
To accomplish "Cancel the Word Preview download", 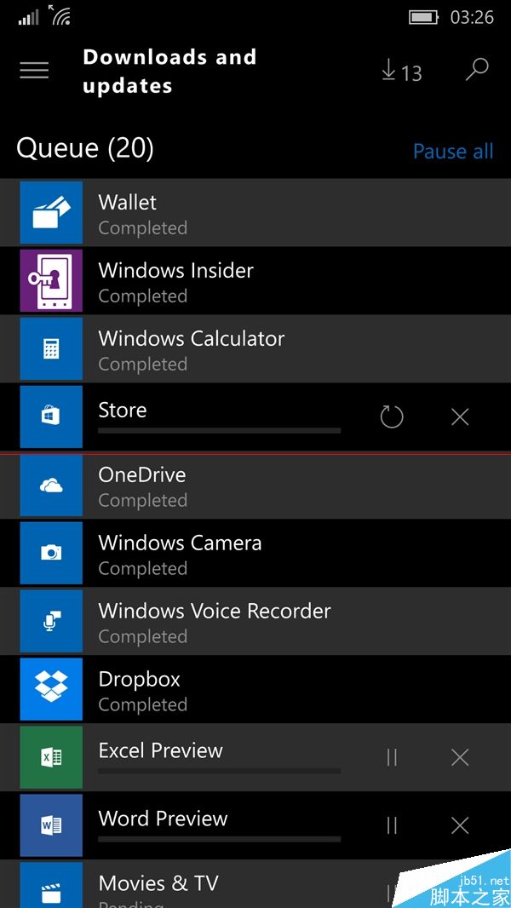I will coord(460,825).
